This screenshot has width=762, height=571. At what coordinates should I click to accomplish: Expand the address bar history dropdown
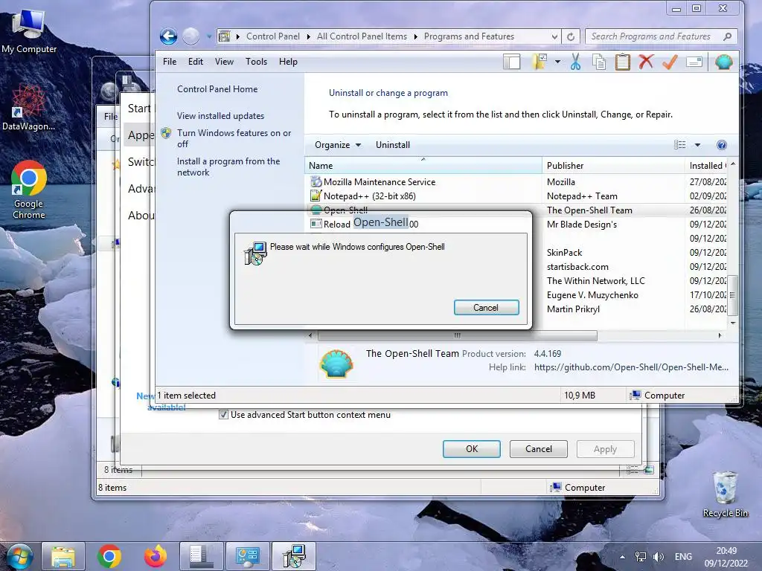point(554,36)
